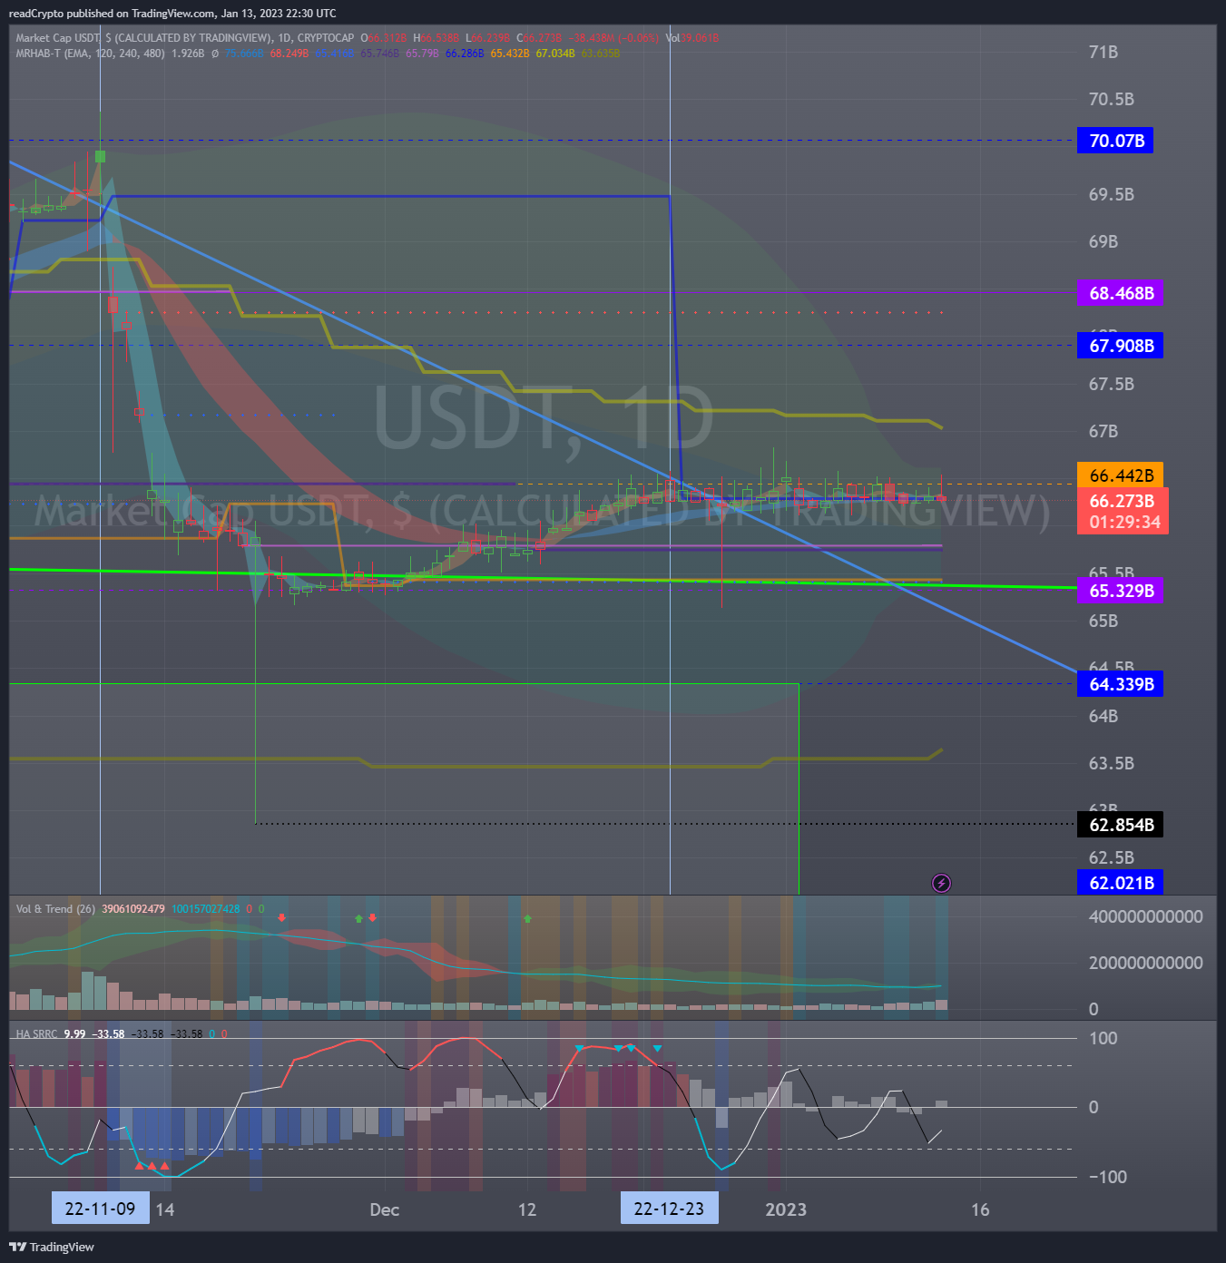The height and width of the screenshot is (1263, 1226).
Task: Click the 22-11-09 date marker on the time axis
Action: point(101,1209)
